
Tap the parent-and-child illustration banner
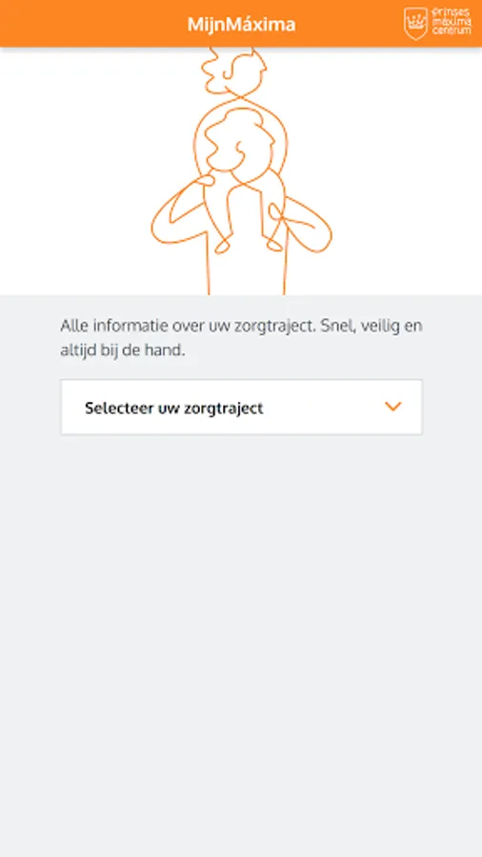[x=241, y=171]
